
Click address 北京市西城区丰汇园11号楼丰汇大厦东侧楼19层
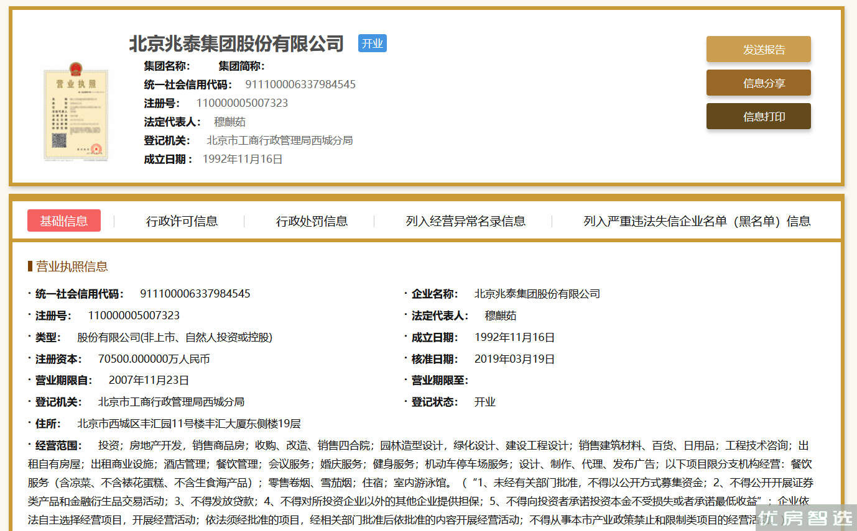pyautogui.click(x=189, y=424)
